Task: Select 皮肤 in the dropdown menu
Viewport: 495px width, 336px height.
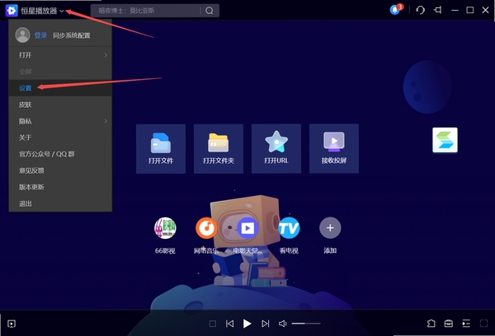Action: [x=60, y=105]
